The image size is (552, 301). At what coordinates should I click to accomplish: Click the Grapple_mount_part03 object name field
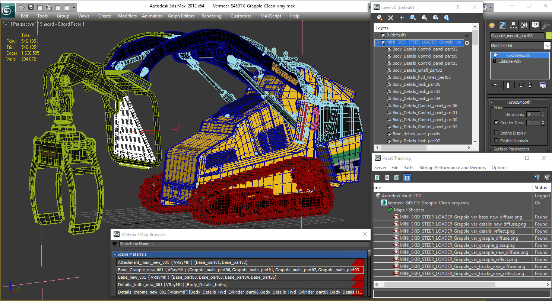click(x=517, y=36)
